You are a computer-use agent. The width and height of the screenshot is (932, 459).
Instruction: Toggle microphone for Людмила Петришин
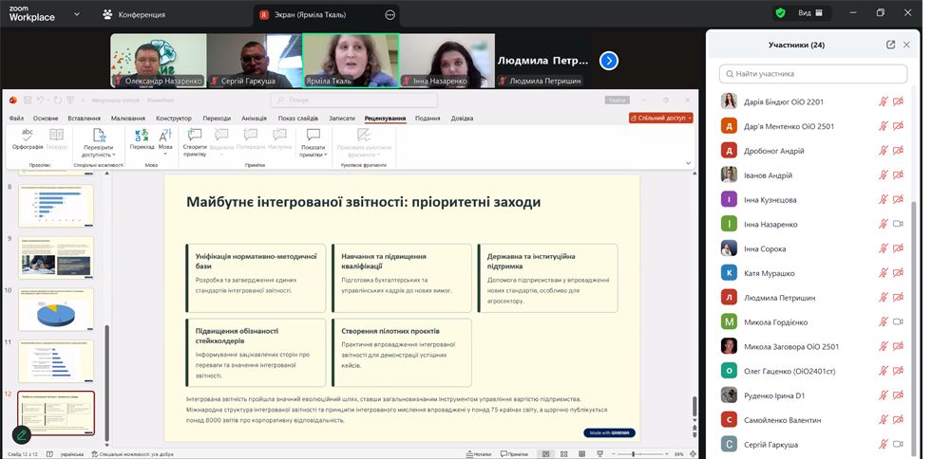[883, 298]
